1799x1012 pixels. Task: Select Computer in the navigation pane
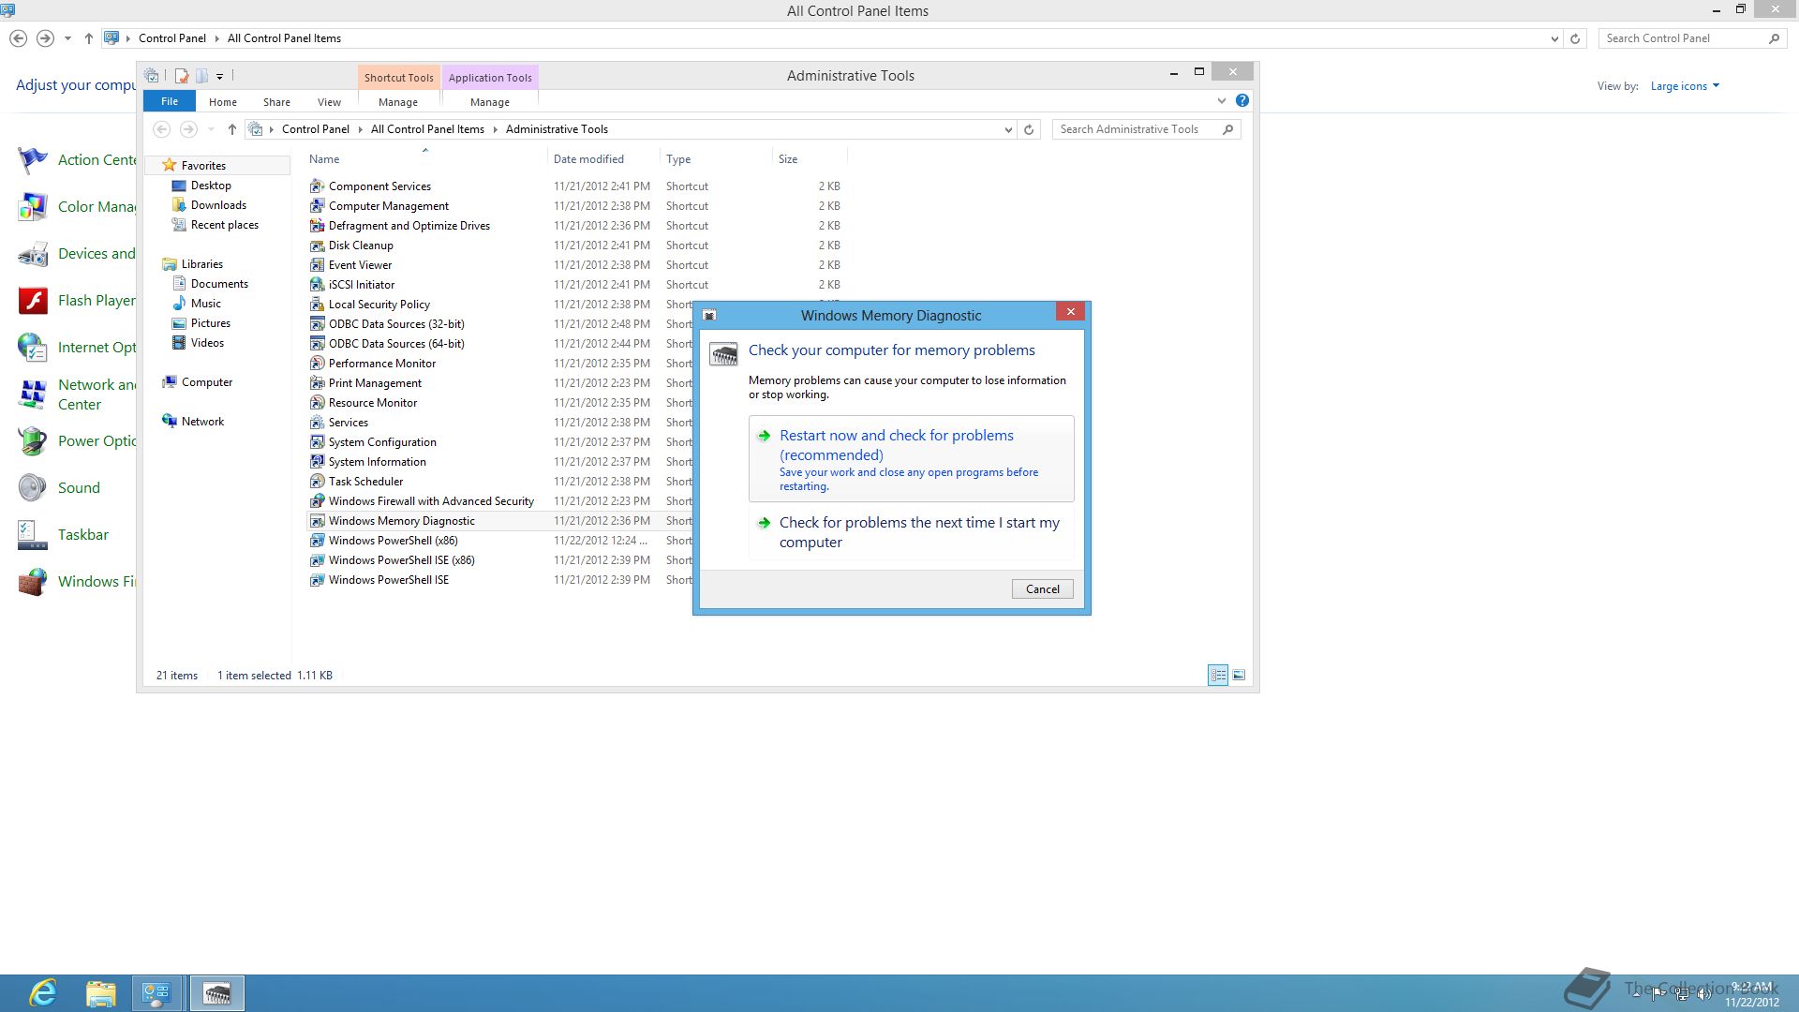point(206,382)
